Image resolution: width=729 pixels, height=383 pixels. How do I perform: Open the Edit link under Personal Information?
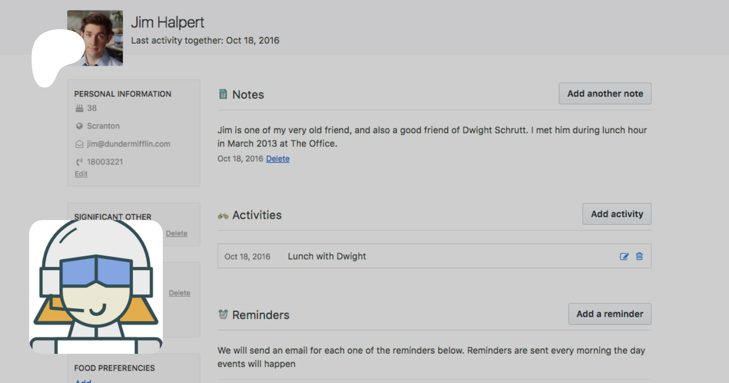81,174
